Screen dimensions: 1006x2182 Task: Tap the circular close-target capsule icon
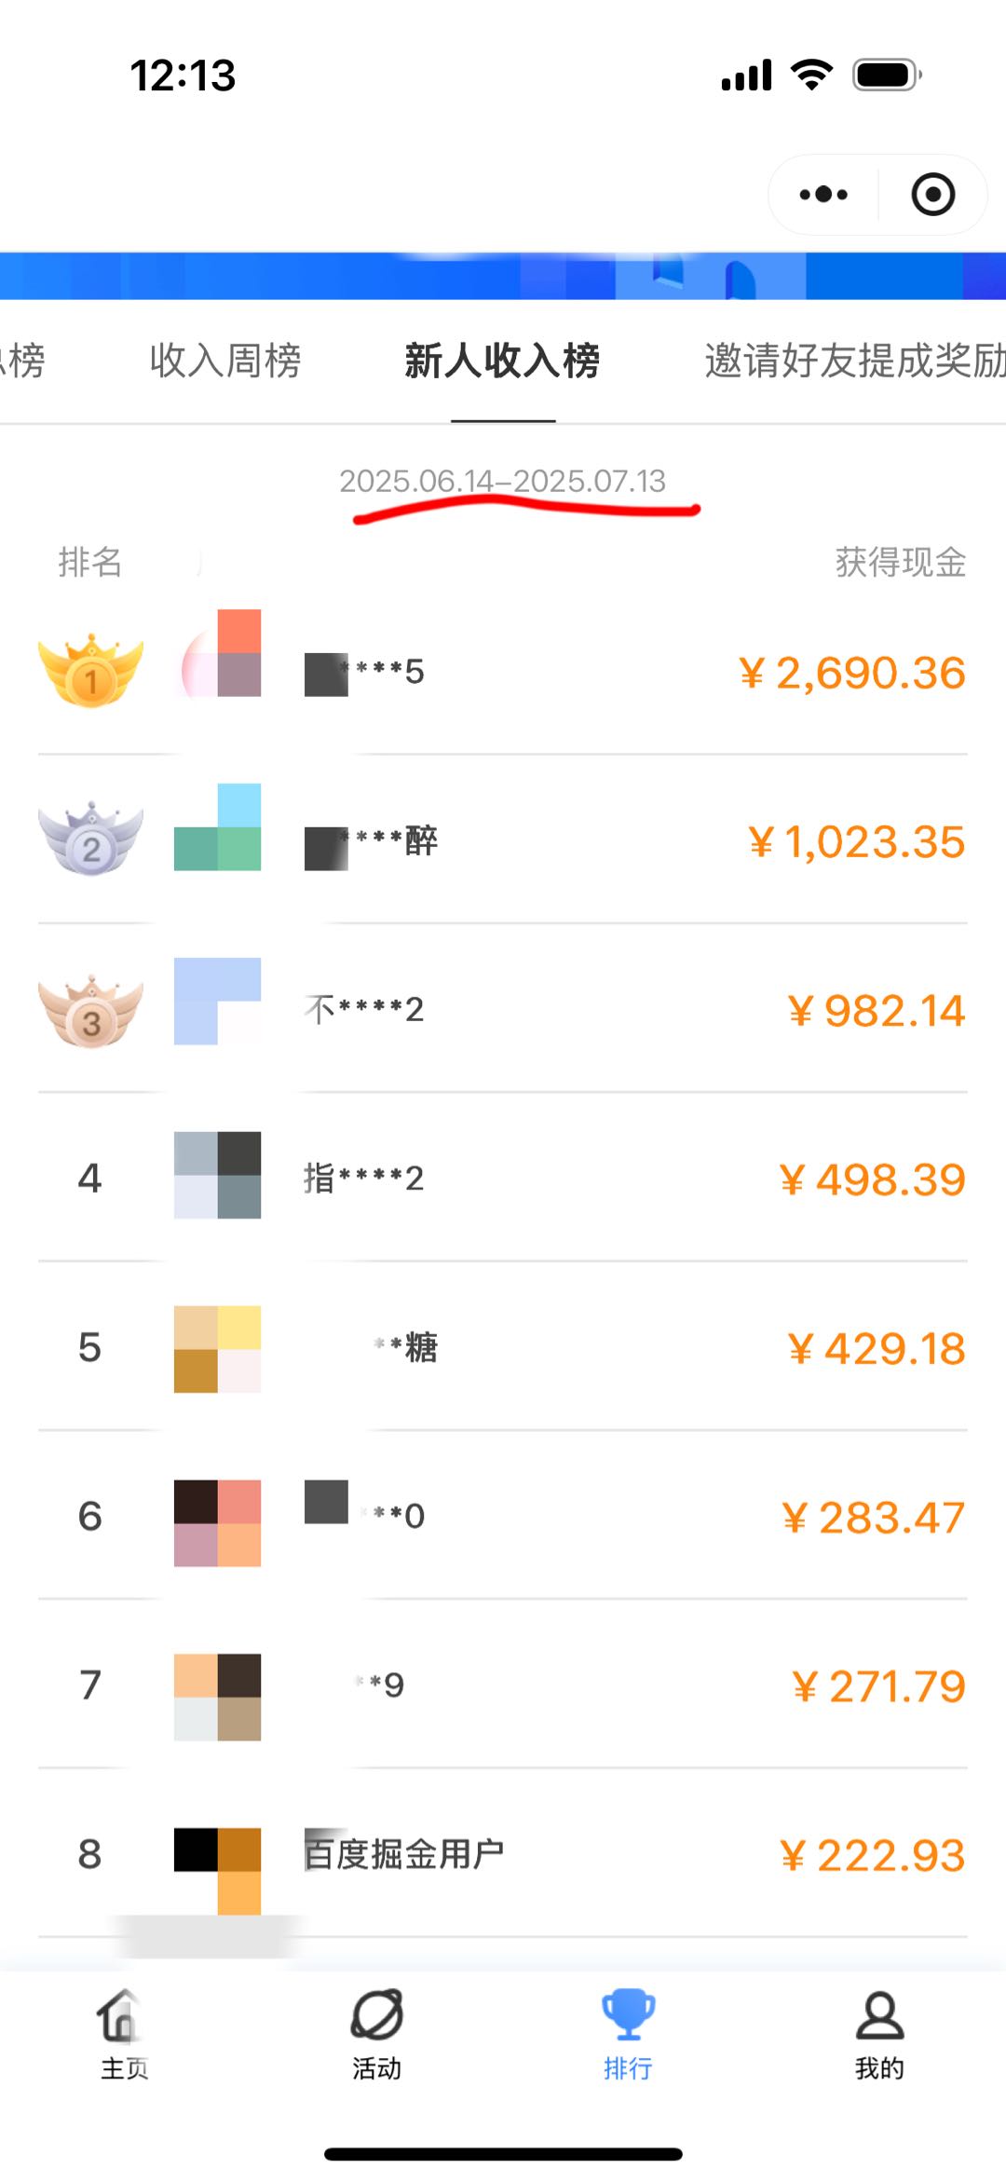point(932,195)
